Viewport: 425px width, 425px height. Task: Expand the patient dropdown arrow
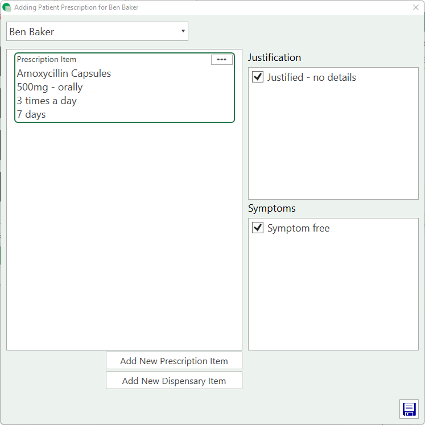(x=183, y=31)
